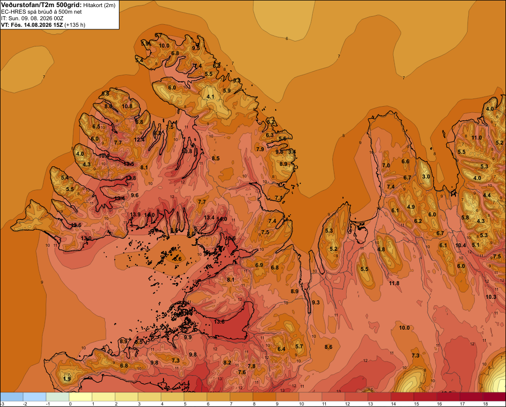Pick the pale yellow 0 to 1 legend swatch
The image size is (506, 407).
tap(80, 397)
